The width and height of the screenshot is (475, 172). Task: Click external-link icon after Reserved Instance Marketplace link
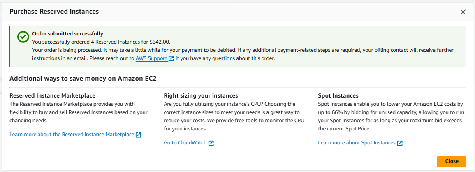pos(138,135)
